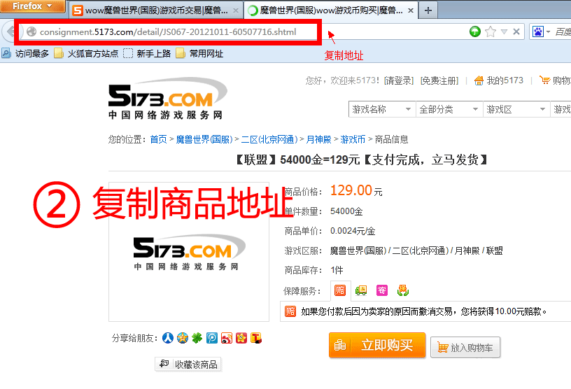The image size is (571, 389).
Task: Select the delivery truck service icon
Action: [361, 290]
